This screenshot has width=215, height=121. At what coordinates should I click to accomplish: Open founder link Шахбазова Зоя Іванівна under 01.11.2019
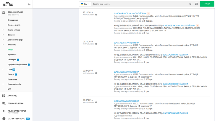coord(126,43)
